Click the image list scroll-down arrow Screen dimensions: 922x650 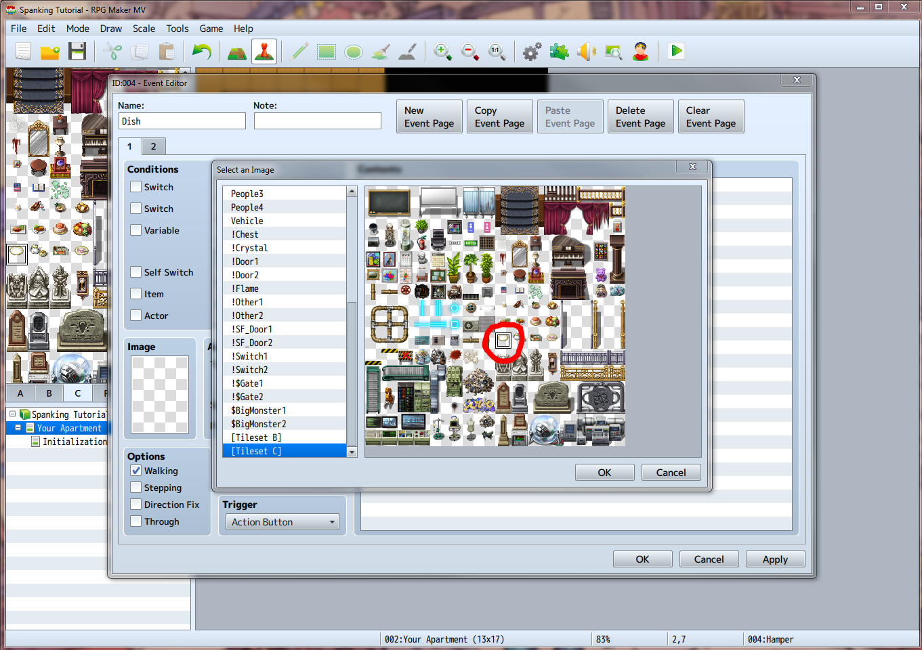click(x=352, y=452)
